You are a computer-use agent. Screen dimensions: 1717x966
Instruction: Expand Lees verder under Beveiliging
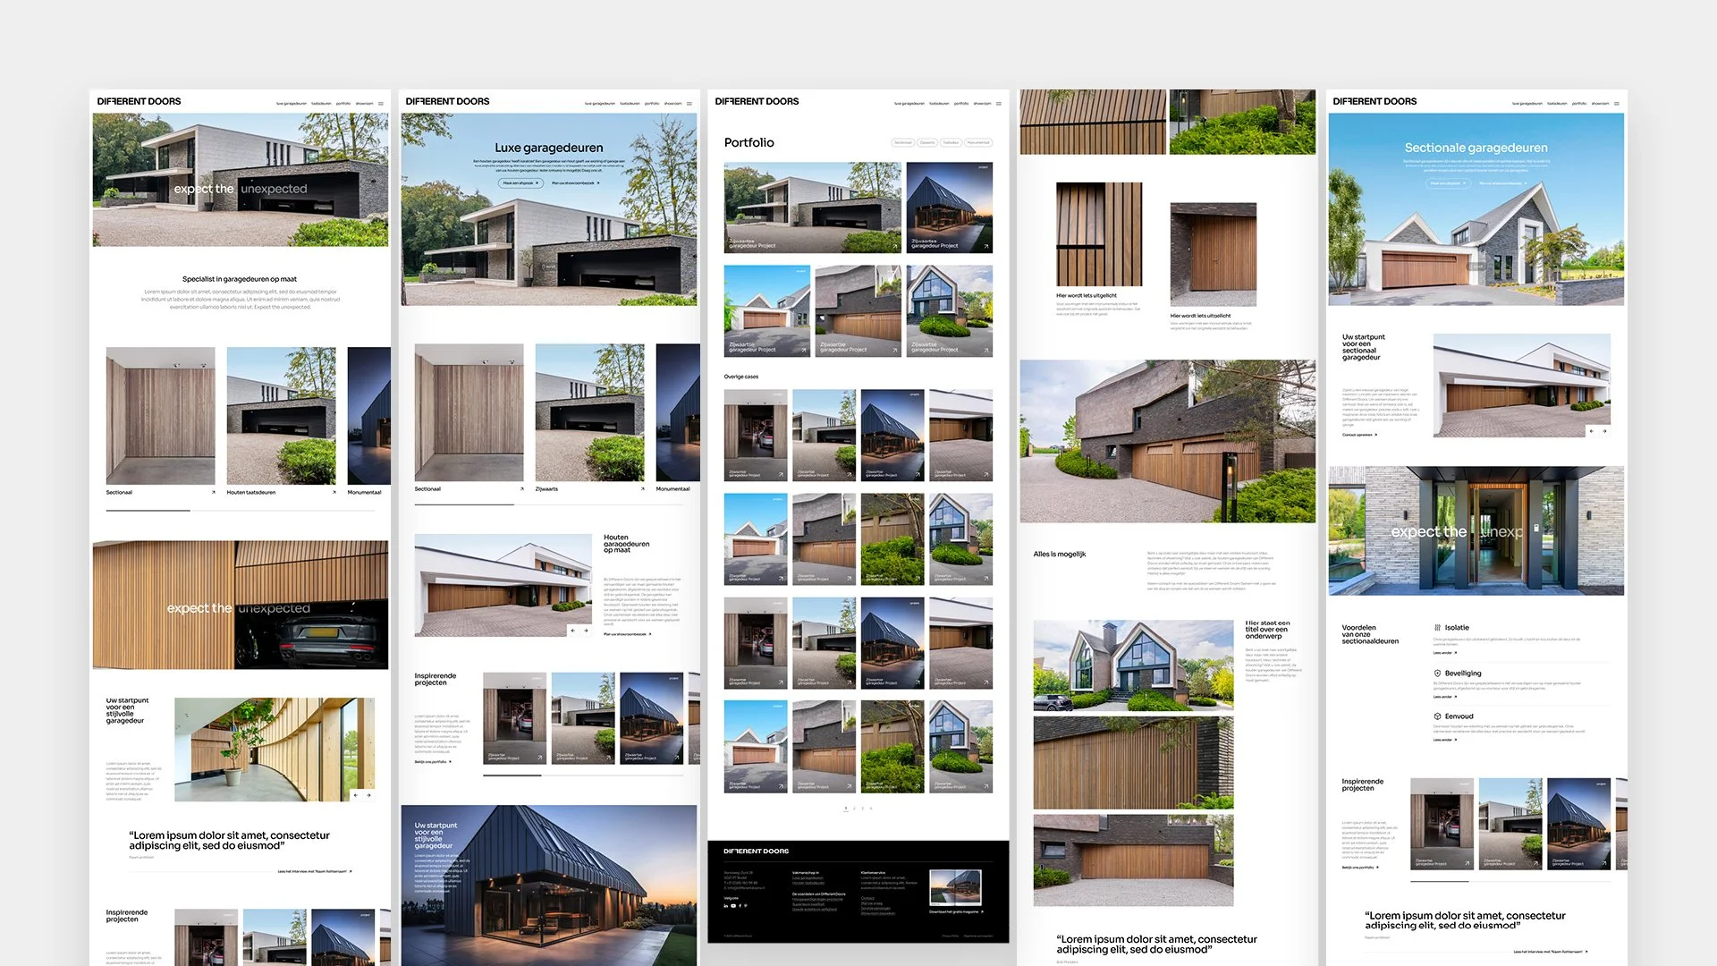pos(1444,697)
